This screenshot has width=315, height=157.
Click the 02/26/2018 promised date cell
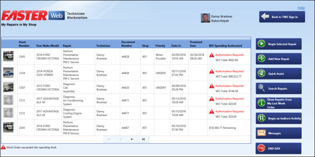[197, 57]
